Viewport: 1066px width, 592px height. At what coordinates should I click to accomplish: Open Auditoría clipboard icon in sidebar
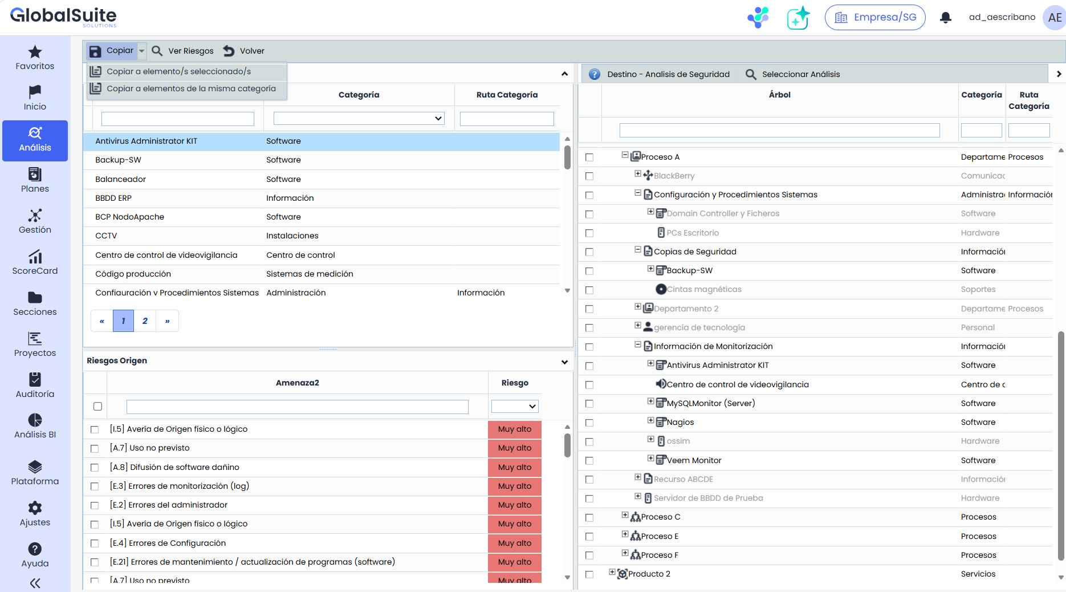(x=35, y=380)
